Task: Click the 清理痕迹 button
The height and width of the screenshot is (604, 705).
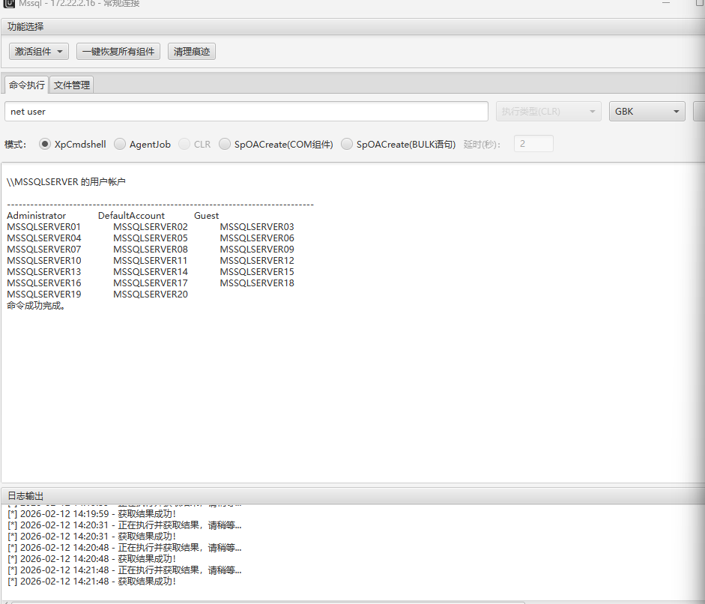Action: 191,52
